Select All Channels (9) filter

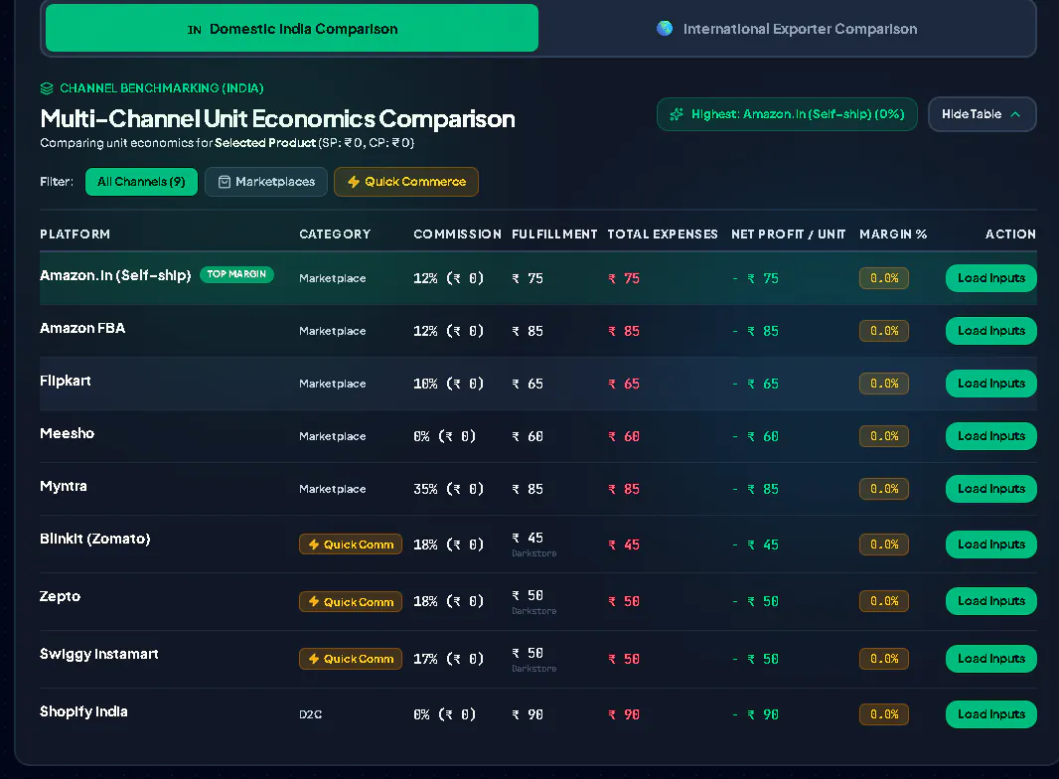coord(141,182)
